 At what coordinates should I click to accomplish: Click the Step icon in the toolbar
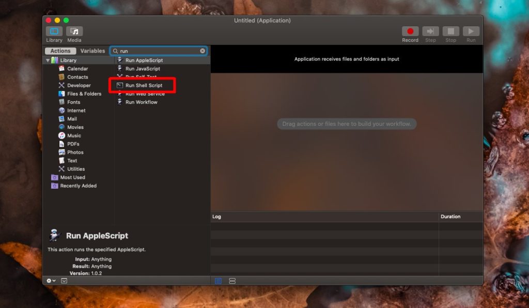coord(430,30)
